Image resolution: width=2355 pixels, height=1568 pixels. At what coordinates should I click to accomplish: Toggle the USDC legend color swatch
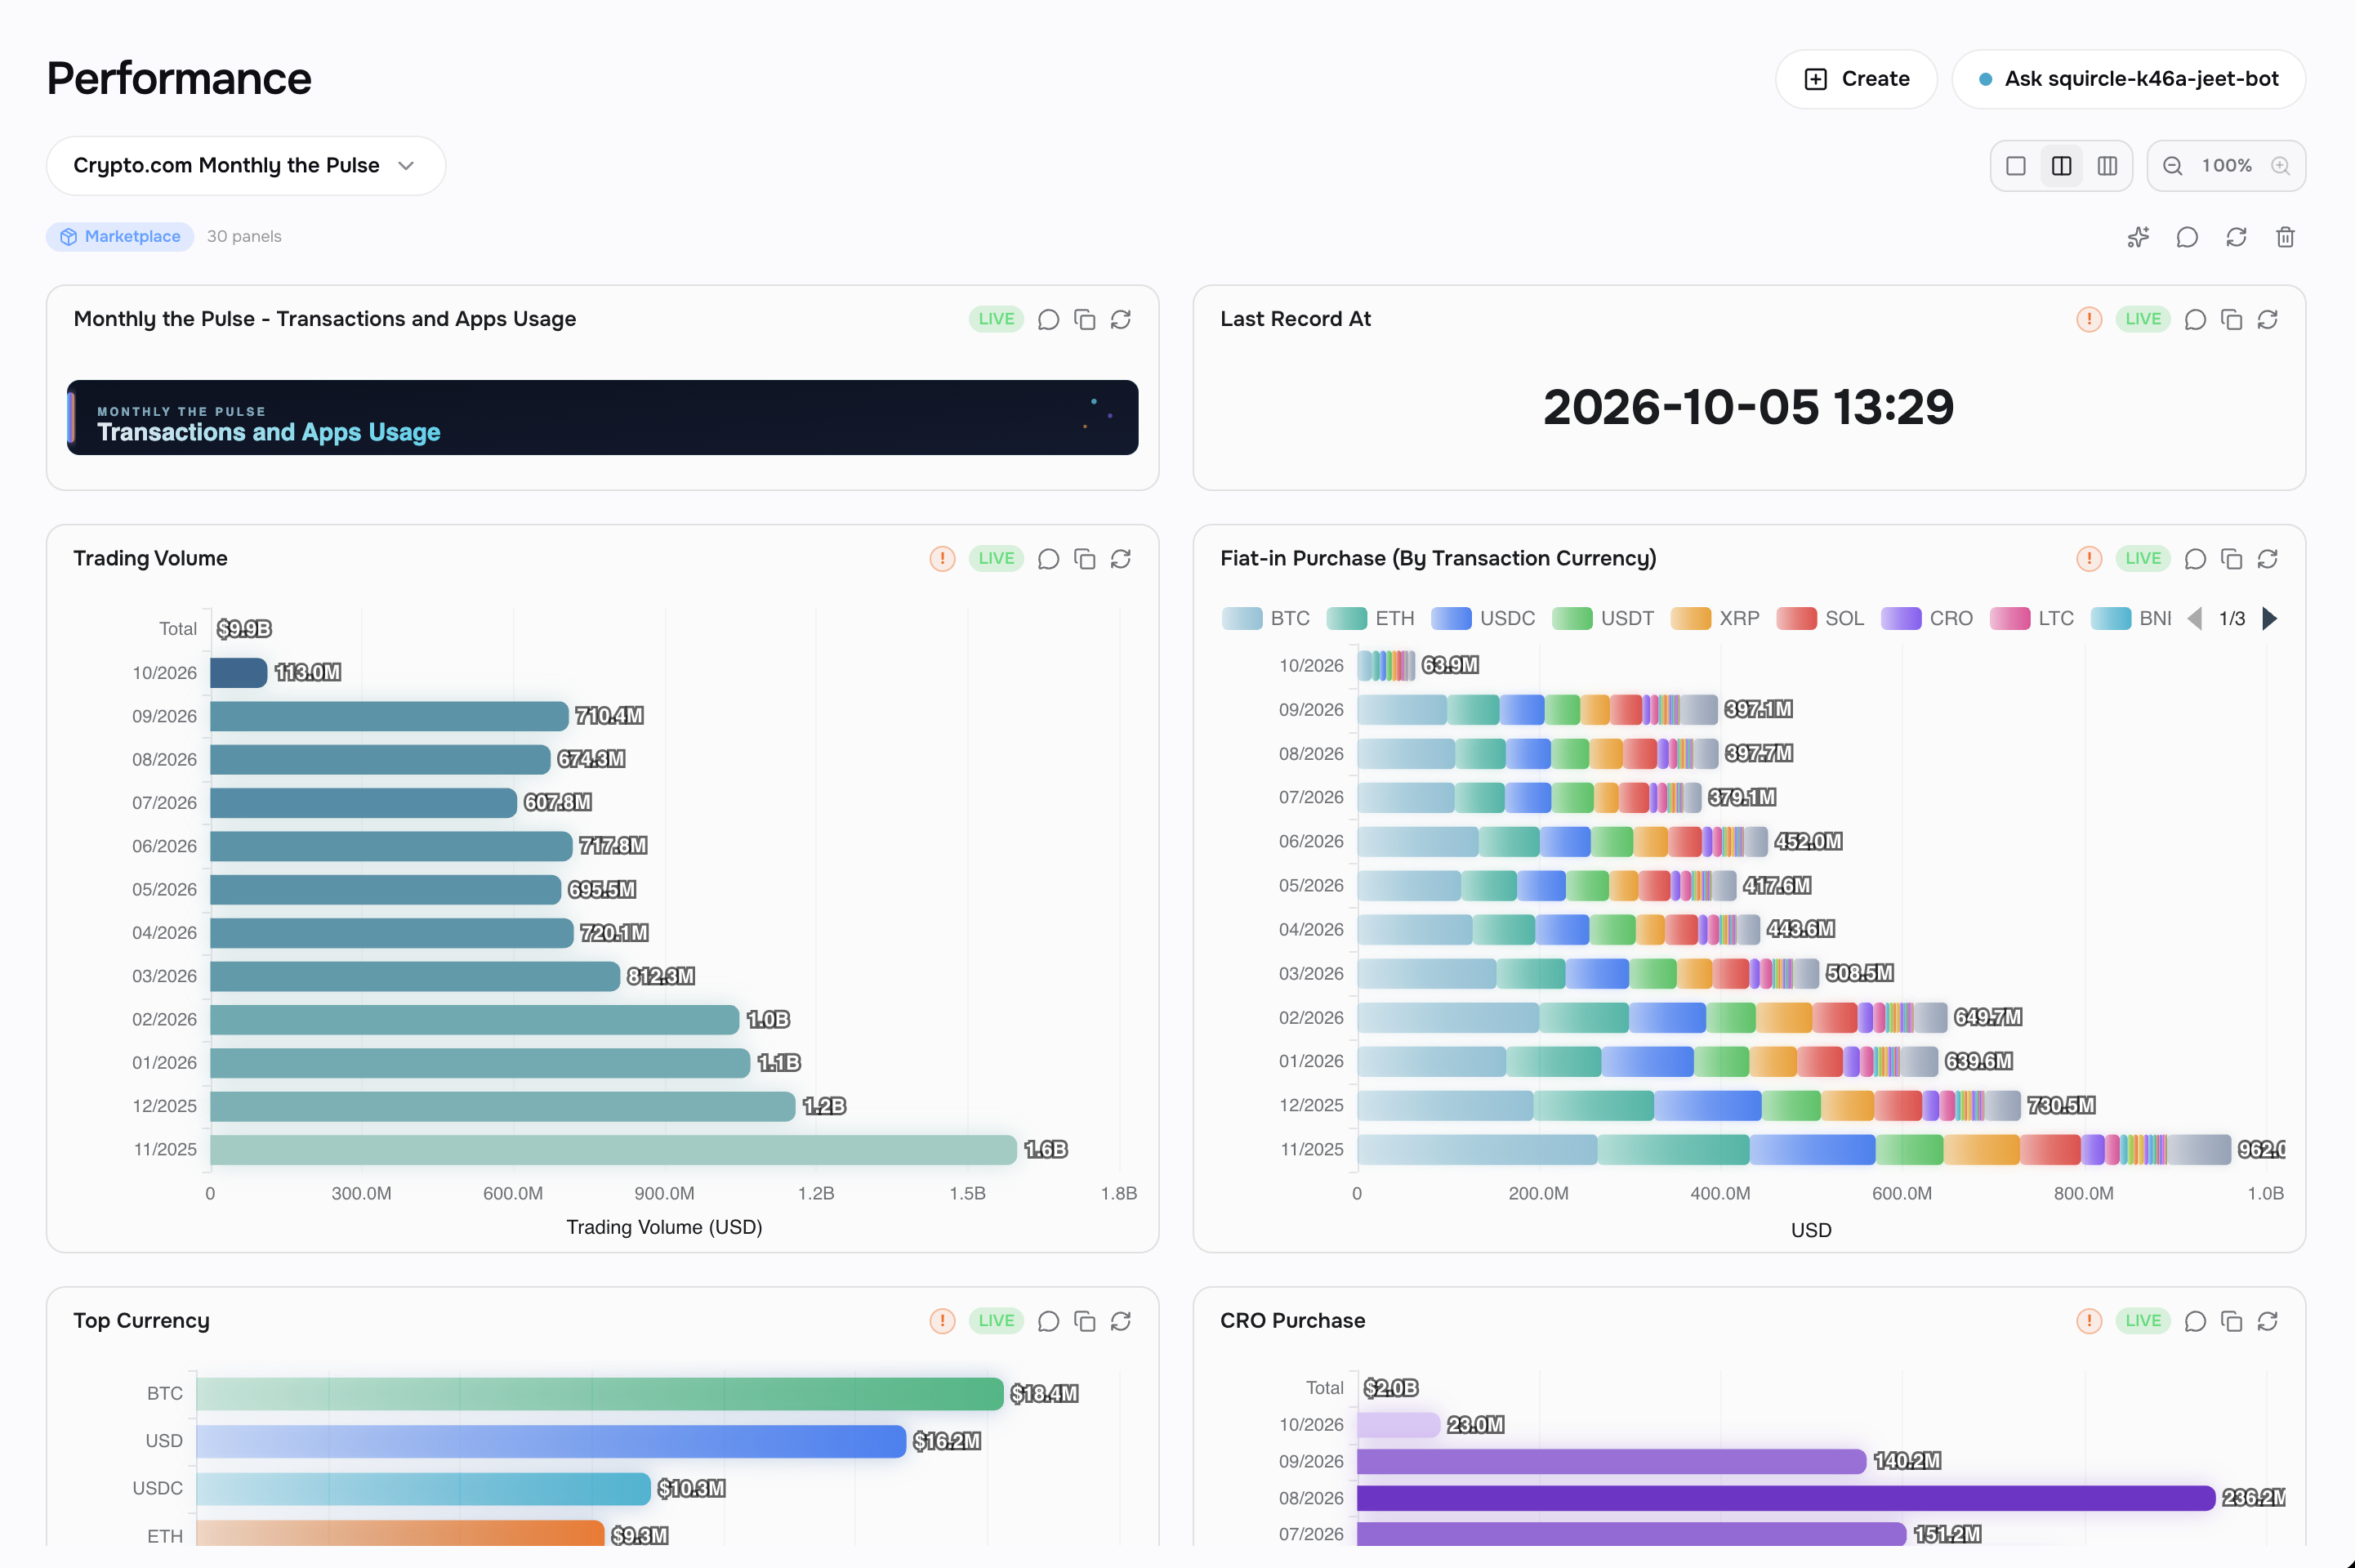[x=1451, y=619]
